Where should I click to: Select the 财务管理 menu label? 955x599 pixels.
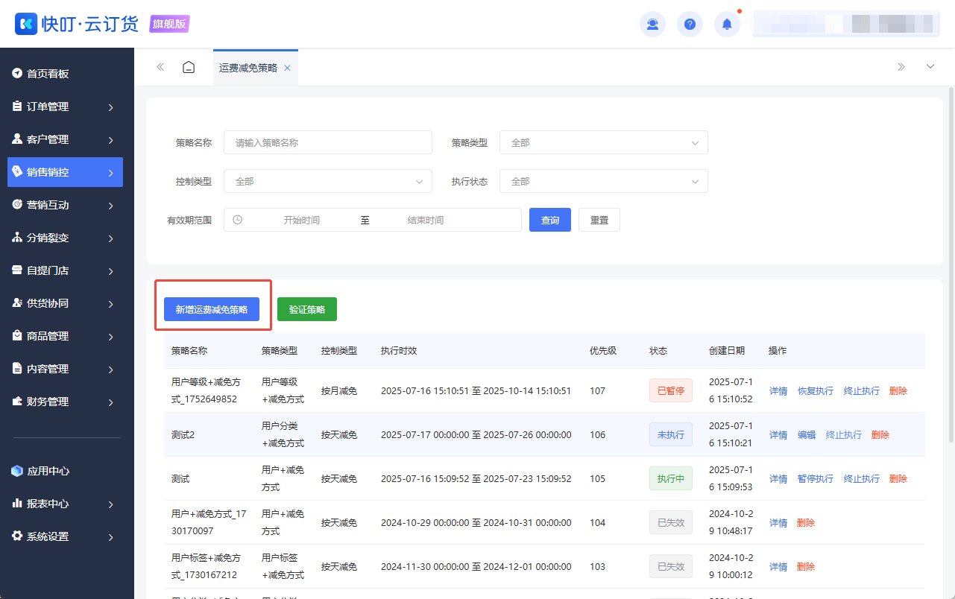[48, 402]
